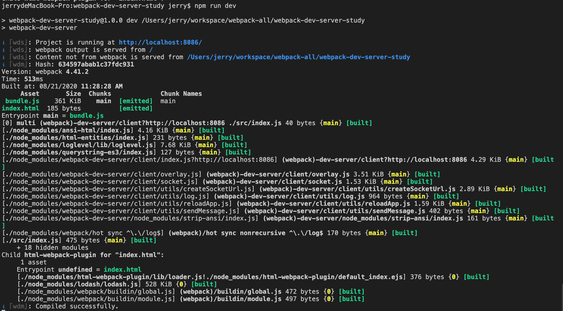Image resolution: width=563 pixels, height=311 pixels.
Task: Click the bracketed buildin/global.js module path
Action: pos(96,292)
